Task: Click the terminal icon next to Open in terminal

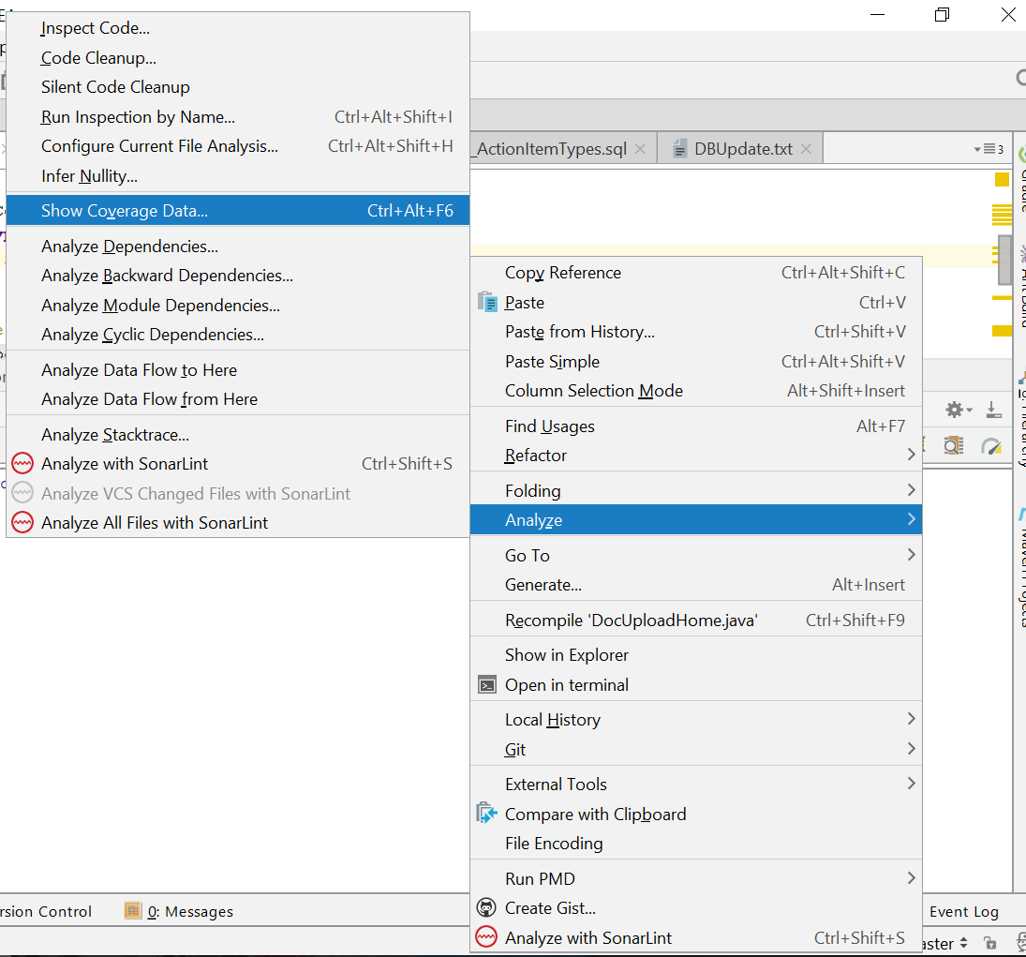Action: [487, 684]
